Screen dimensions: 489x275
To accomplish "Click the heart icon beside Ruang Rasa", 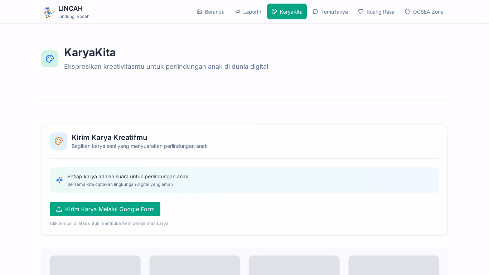I will click(x=361, y=11).
